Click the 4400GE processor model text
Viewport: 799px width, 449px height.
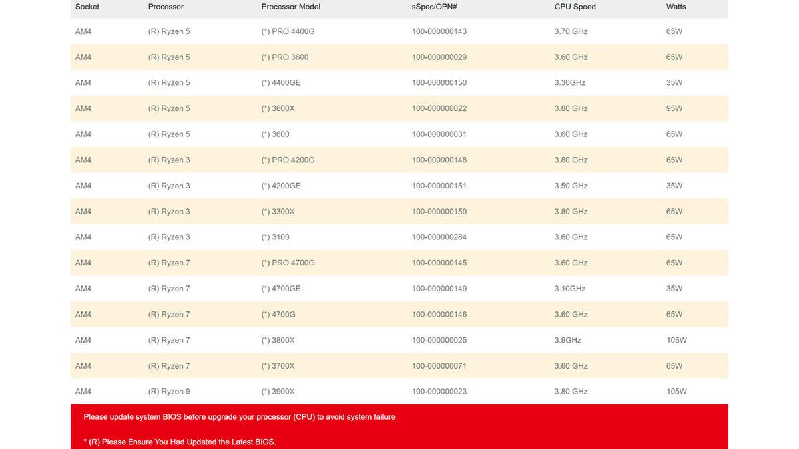pos(281,83)
